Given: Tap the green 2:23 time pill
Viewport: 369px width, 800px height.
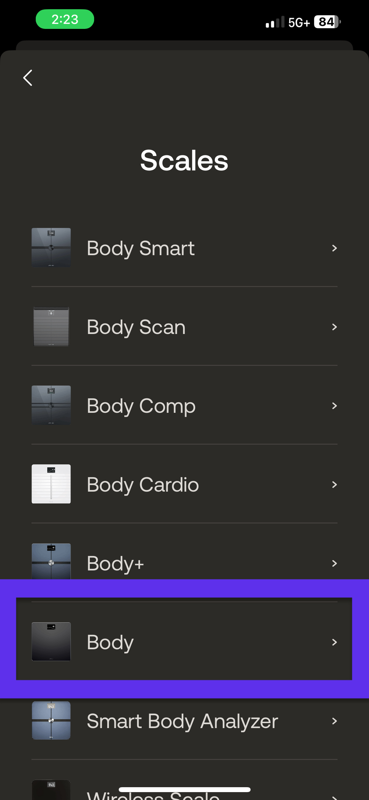Looking at the screenshot, I should coord(65,19).
